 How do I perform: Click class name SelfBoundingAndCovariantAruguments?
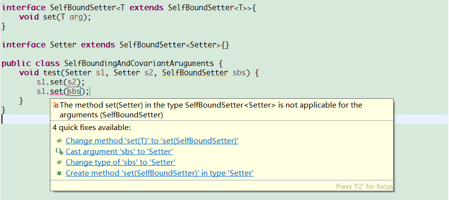coord(139,64)
